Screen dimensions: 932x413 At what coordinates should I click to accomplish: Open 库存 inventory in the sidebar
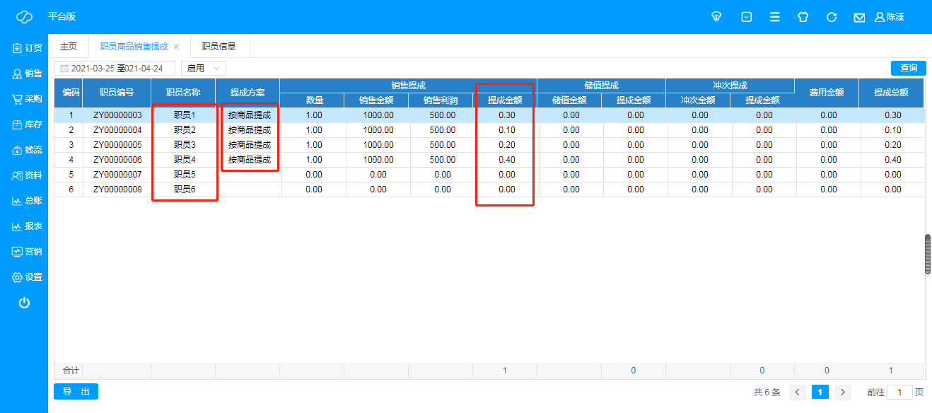[27, 124]
